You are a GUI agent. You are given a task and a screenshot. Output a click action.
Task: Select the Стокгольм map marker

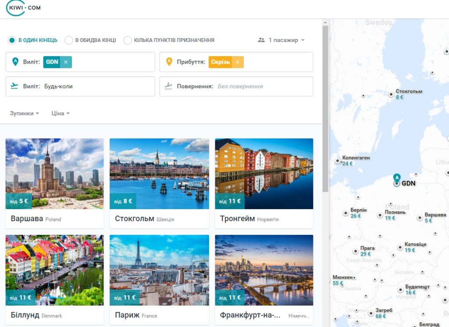[391, 94]
